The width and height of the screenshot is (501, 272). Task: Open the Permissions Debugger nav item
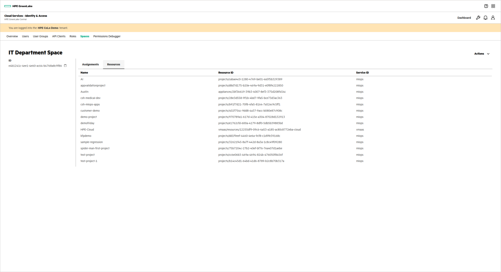[107, 36]
